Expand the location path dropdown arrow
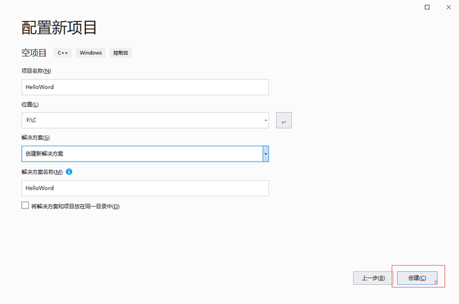This screenshot has height=304, width=459. [265, 120]
